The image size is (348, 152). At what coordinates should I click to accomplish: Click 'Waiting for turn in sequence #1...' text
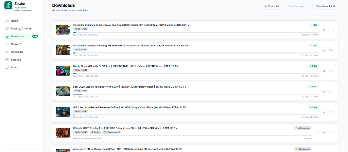click(x=88, y=138)
